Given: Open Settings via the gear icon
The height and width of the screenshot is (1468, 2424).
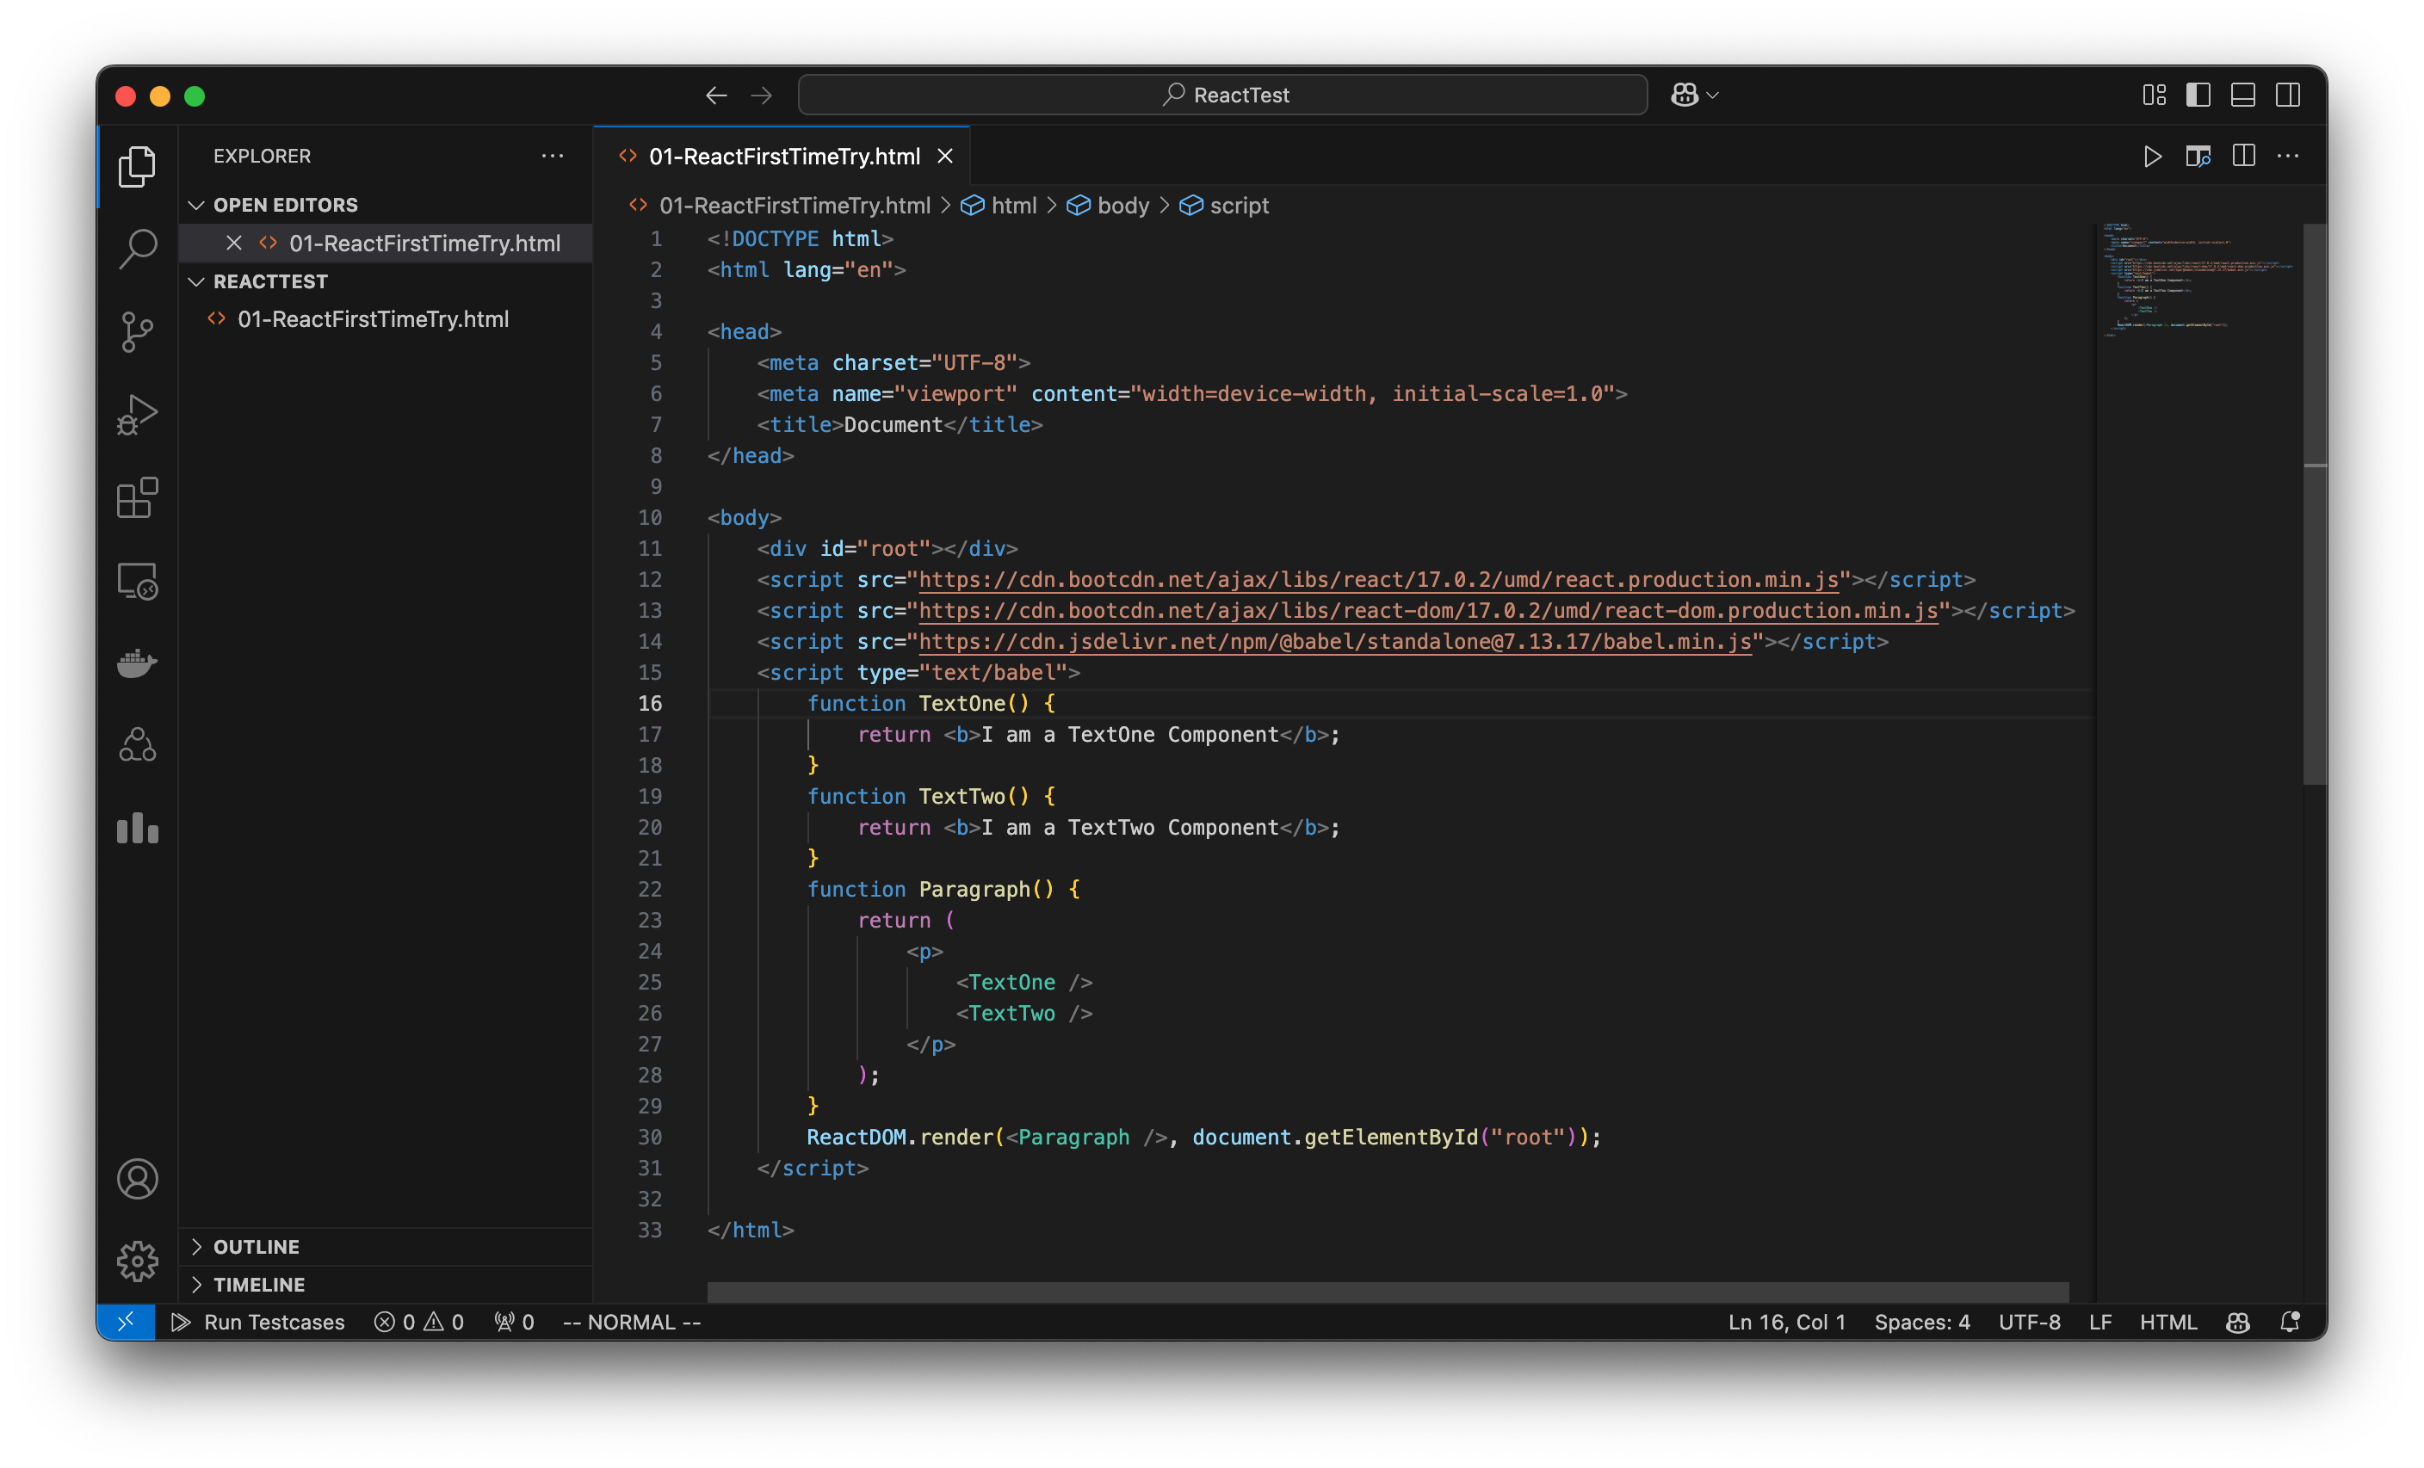Looking at the screenshot, I should [x=137, y=1261].
